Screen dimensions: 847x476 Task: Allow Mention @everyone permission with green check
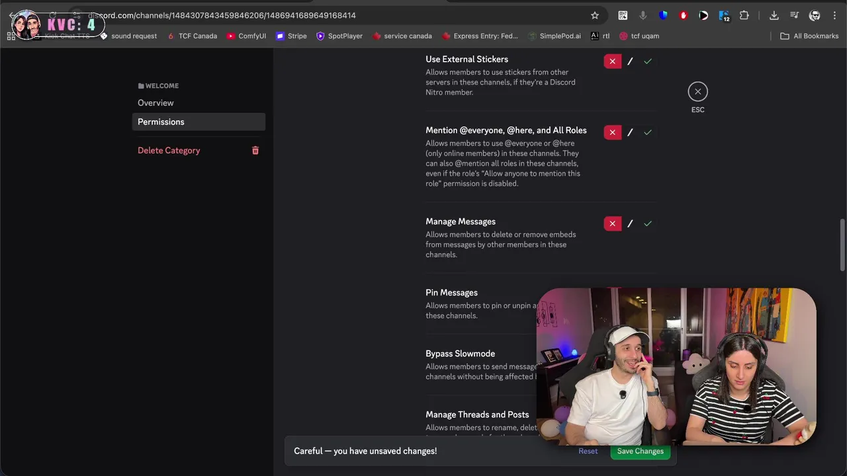(648, 132)
